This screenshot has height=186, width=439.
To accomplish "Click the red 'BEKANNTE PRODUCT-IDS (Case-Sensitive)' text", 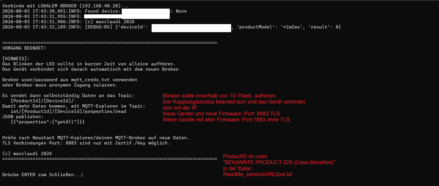I will pos(279,162).
